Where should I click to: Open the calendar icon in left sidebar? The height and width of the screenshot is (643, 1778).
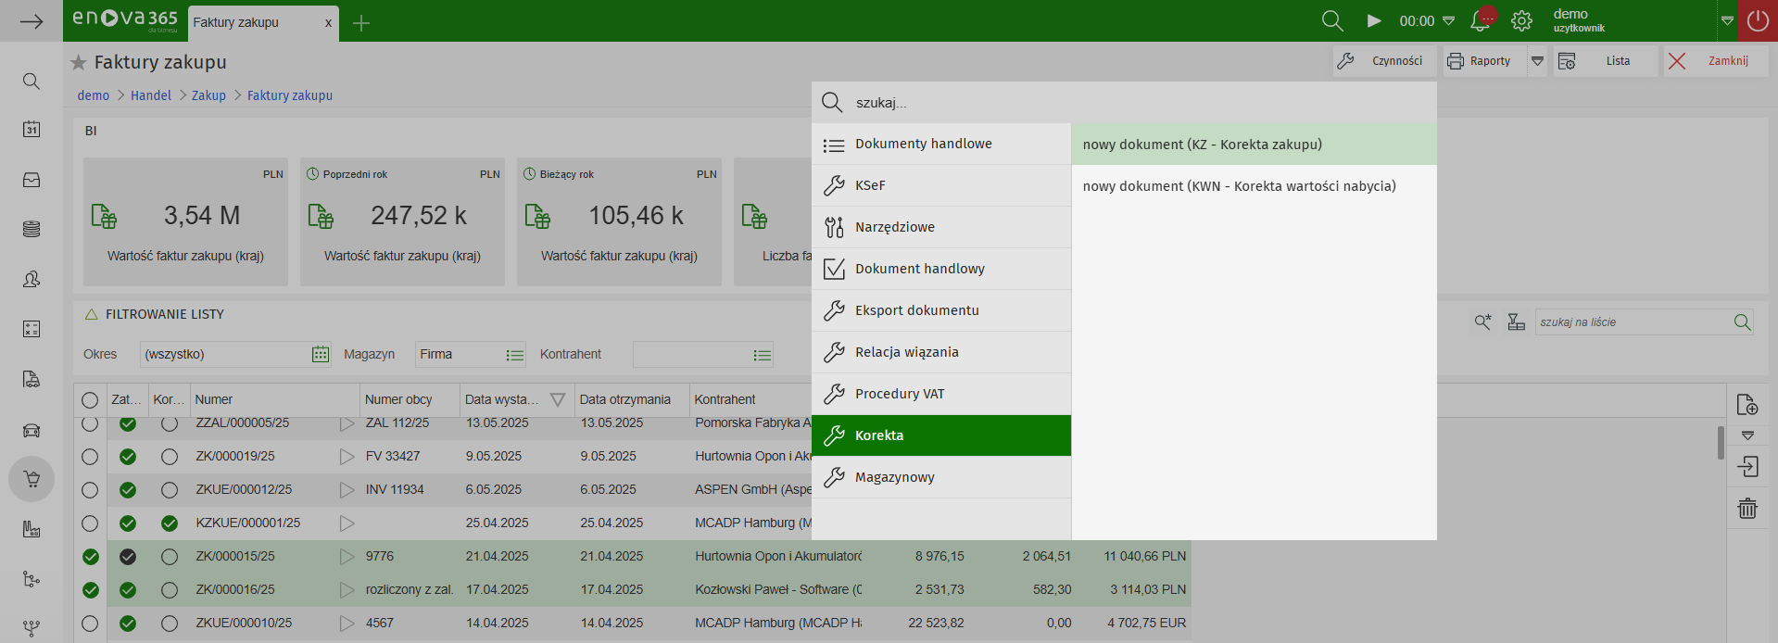click(32, 130)
